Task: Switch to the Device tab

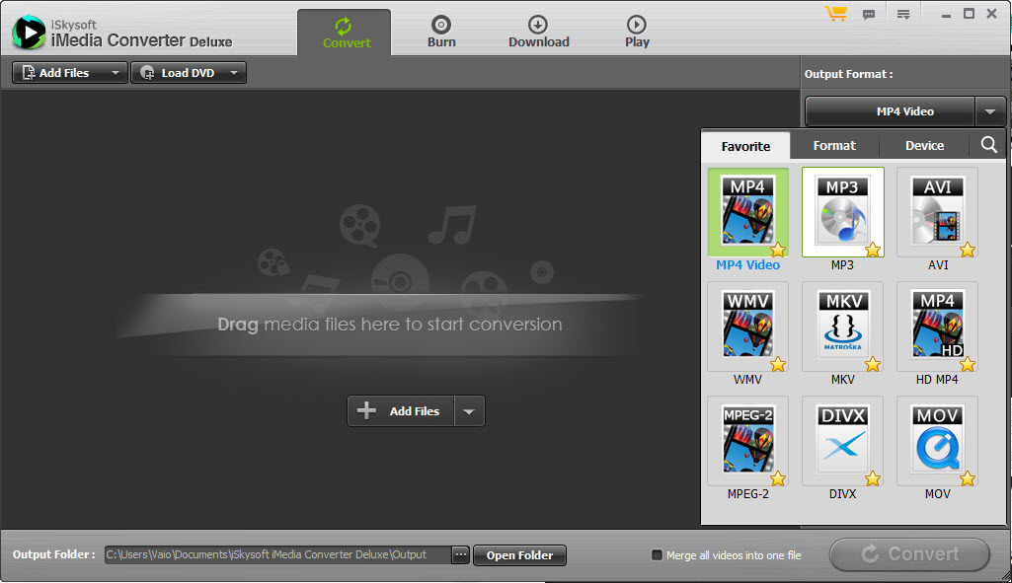Action: (924, 146)
